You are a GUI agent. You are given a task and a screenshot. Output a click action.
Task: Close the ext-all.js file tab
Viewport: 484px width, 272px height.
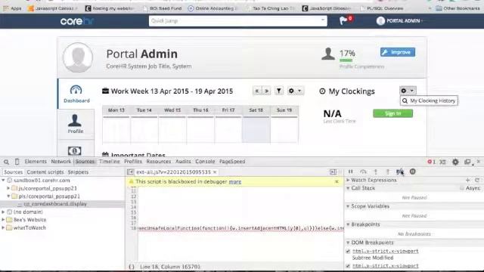[215, 172]
